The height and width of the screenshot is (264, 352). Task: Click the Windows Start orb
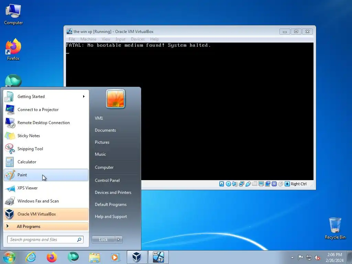click(x=9, y=257)
